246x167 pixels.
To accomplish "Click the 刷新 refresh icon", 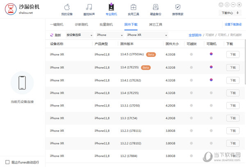I will coord(52,35).
